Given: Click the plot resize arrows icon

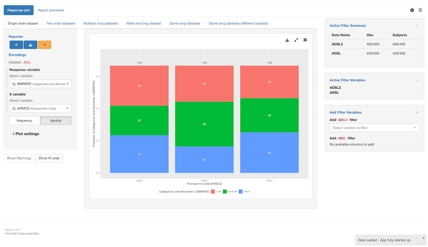Looking at the screenshot, I should pos(296,40).
